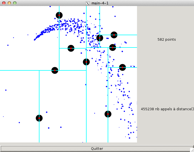Click the "582 points" label
194x152 pixels.
click(x=167, y=40)
